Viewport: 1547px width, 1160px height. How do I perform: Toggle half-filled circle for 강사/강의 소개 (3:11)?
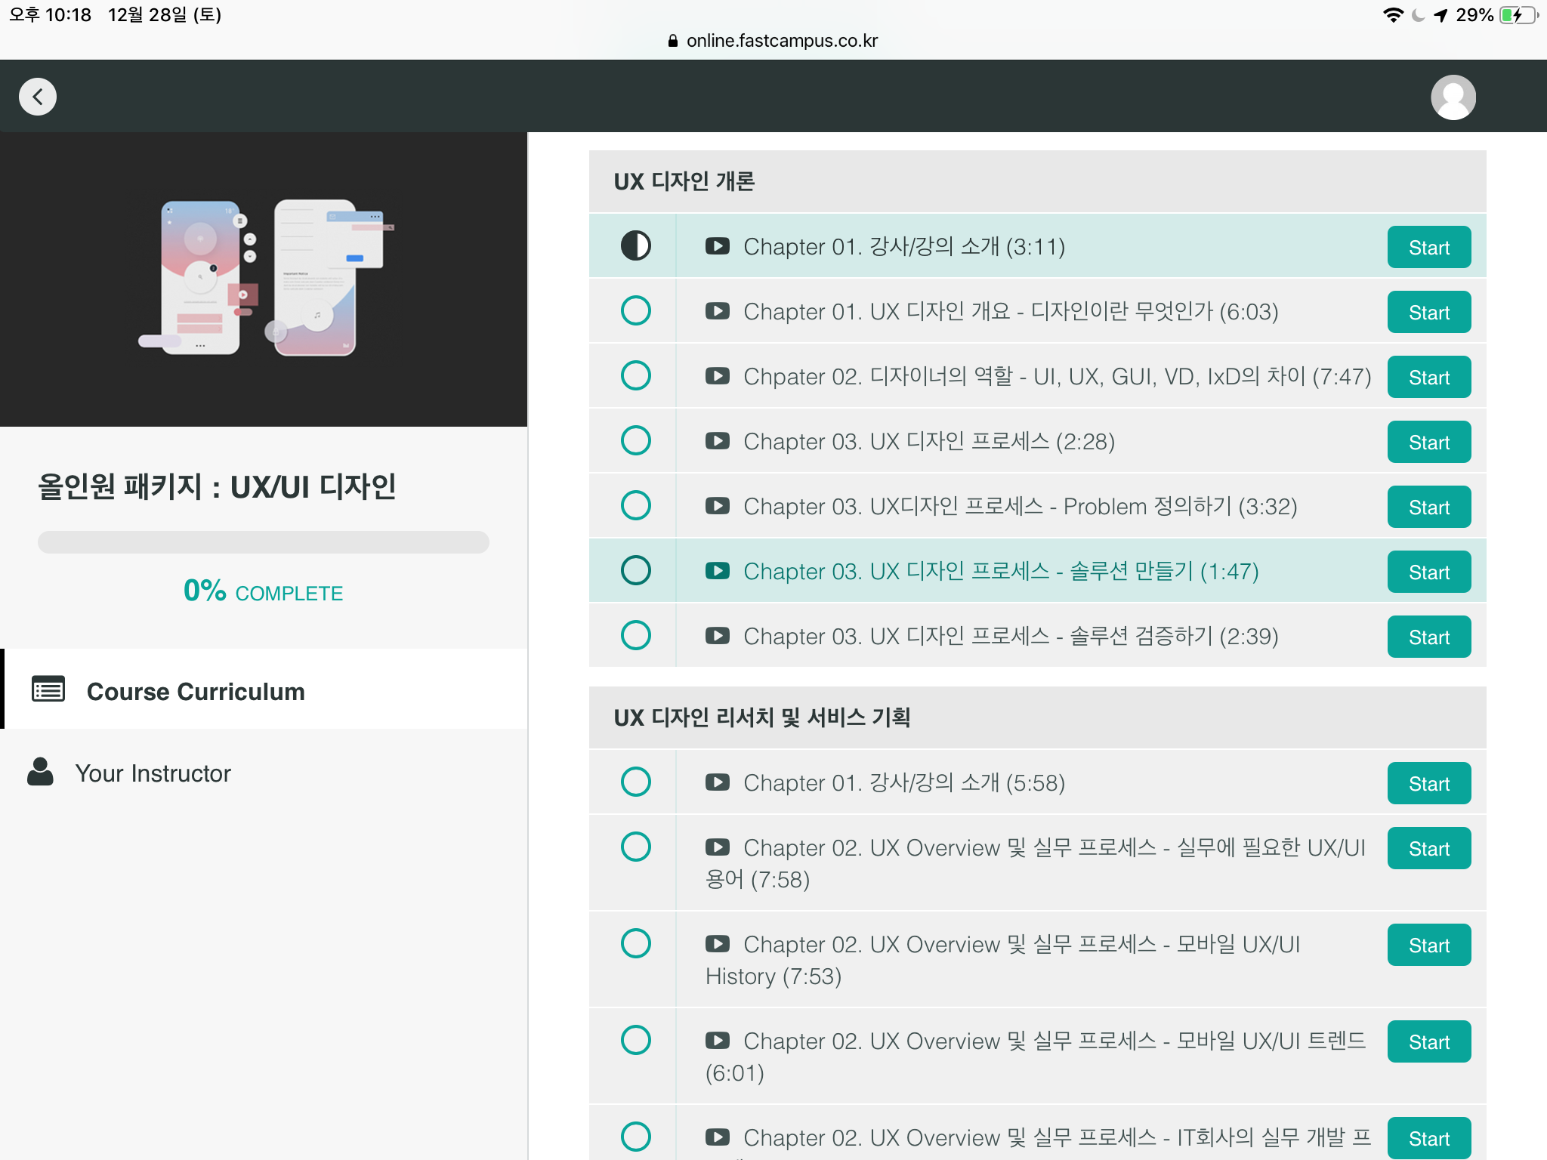(x=635, y=246)
